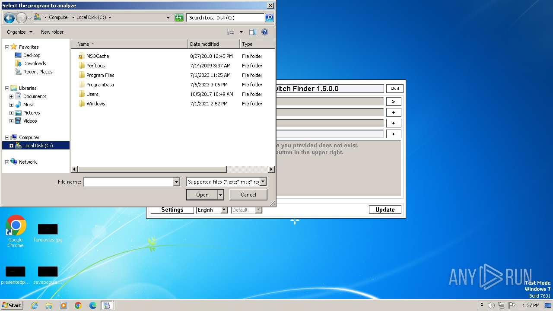Screen dimensions: 553x311
Task: Open the File name dropdown
Action: tap(176, 182)
